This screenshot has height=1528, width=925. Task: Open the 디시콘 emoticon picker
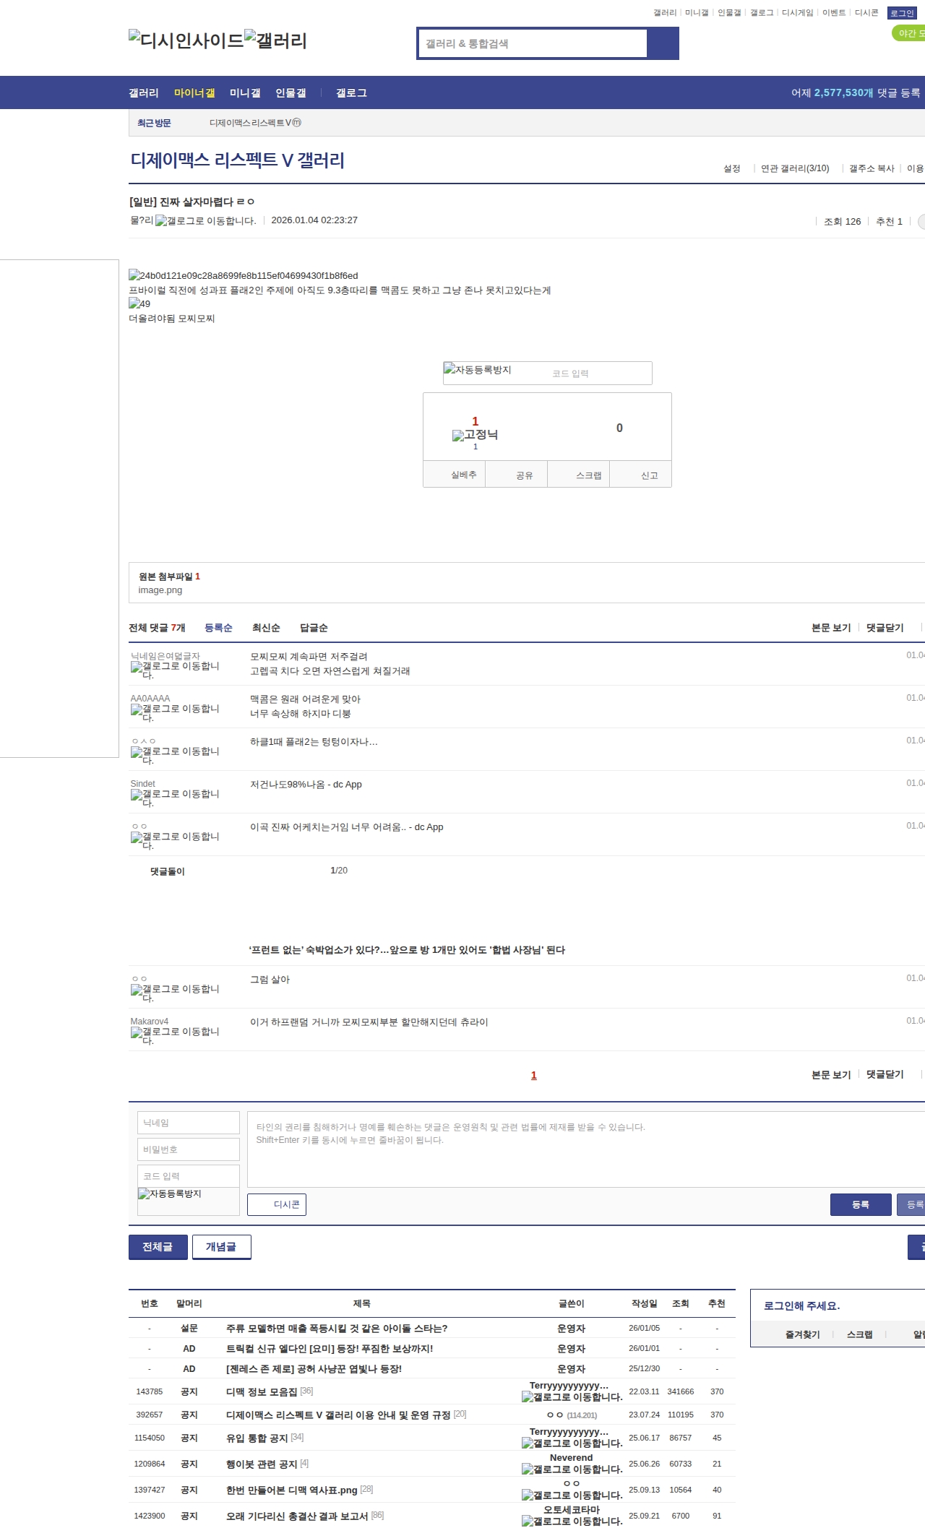click(277, 1204)
